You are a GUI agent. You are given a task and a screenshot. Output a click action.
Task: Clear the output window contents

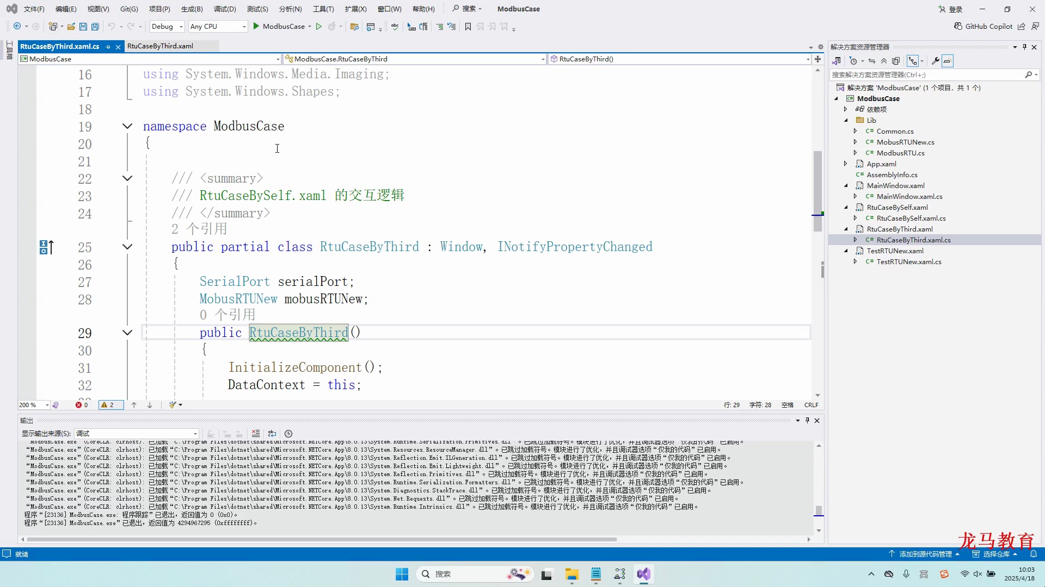[x=256, y=433]
